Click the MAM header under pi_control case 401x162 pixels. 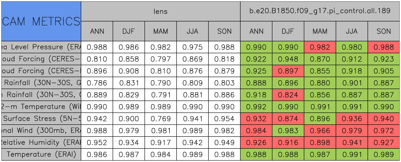pos(320,31)
